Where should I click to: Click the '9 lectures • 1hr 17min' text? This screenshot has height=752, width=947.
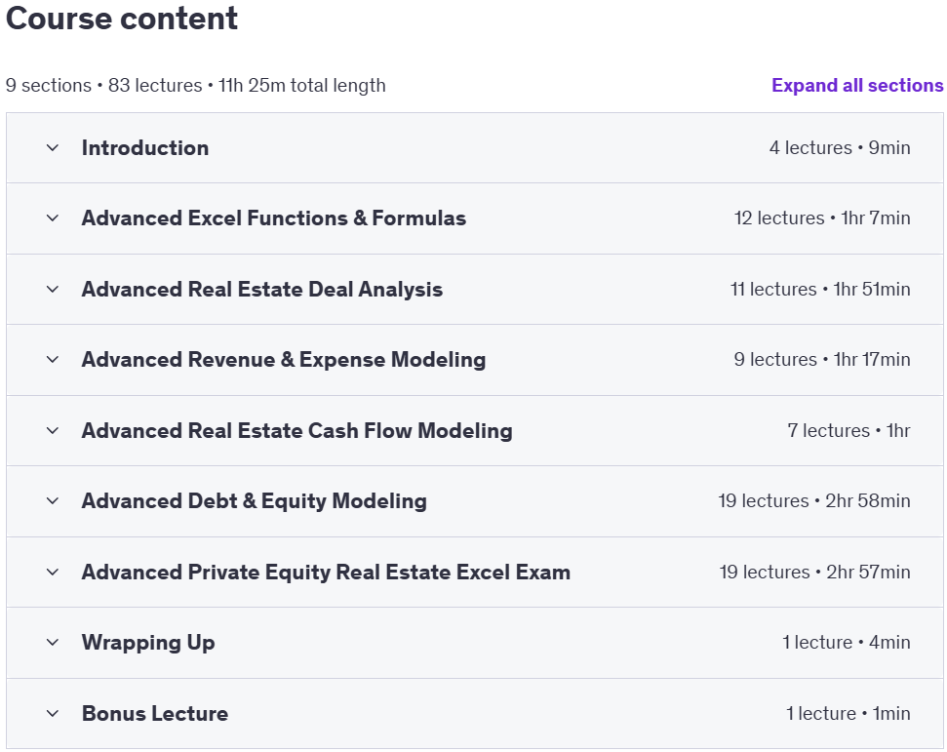tap(822, 359)
